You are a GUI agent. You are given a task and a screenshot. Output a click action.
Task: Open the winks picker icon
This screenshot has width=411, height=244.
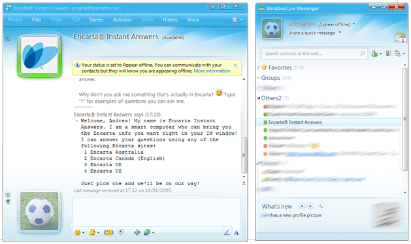coord(92,232)
